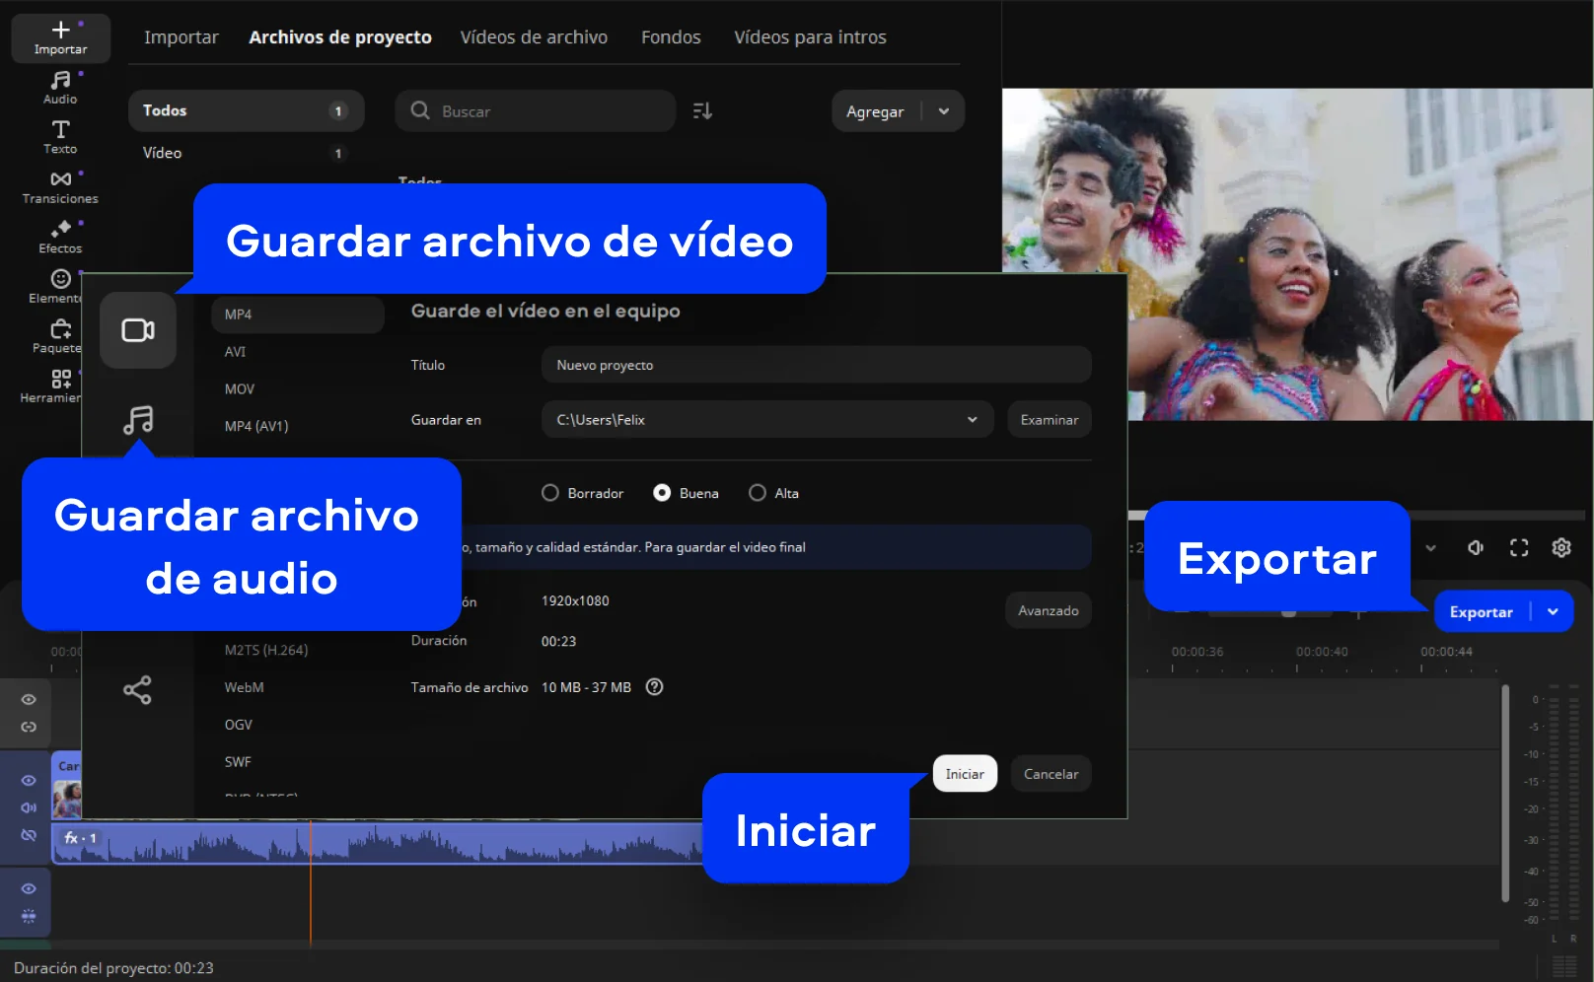
Task: Switch to the Fondos tab
Action: click(671, 37)
